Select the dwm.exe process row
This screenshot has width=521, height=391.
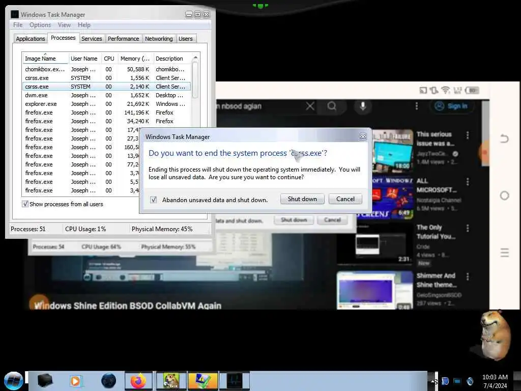click(x=106, y=95)
